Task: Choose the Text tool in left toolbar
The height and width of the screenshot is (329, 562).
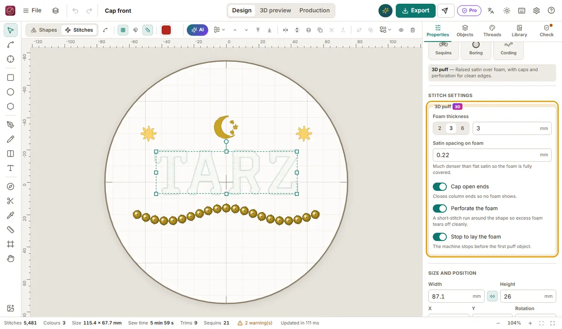Action: click(10, 168)
